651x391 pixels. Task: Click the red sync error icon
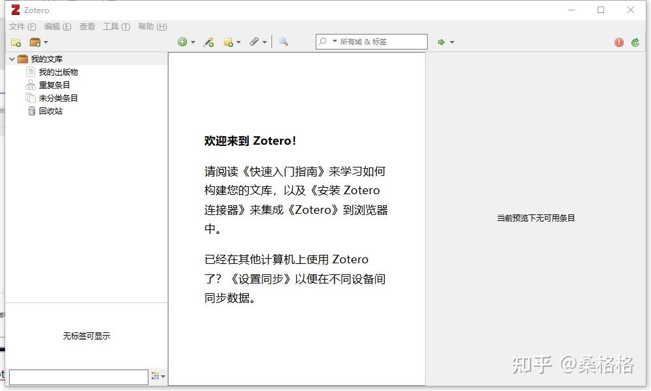click(x=618, y=42)
